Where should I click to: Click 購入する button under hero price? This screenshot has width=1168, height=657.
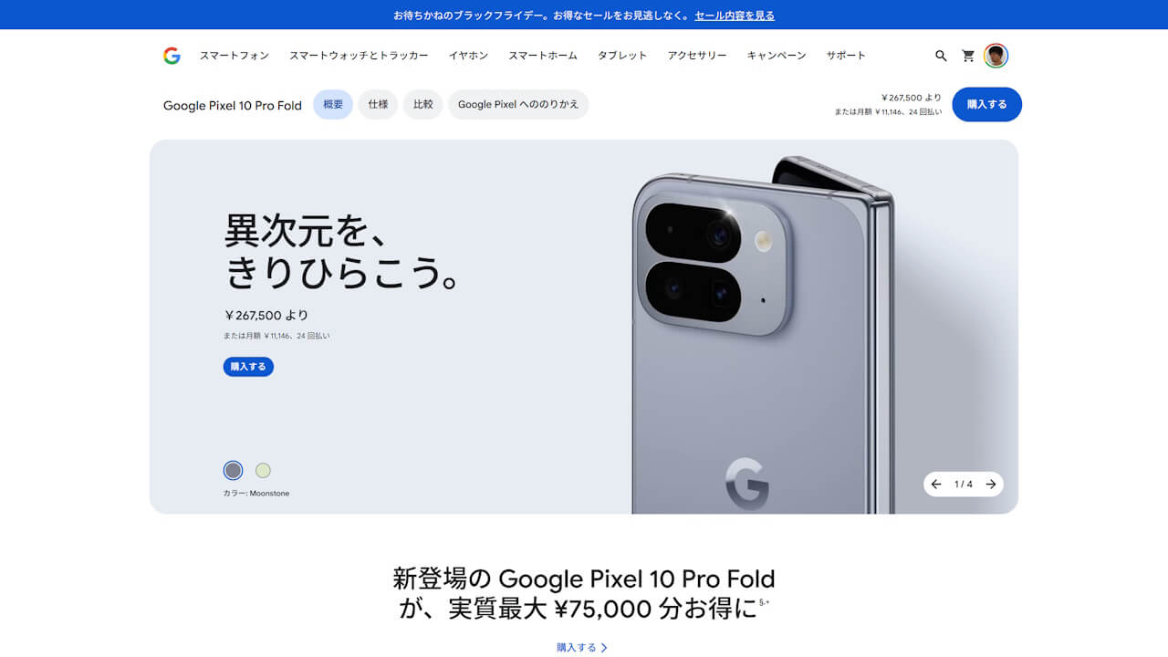tap(248, 367)
